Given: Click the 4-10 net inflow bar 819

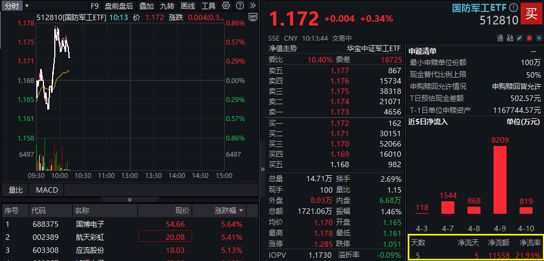Looking at the screenshot, I should [x=526, y=211].
